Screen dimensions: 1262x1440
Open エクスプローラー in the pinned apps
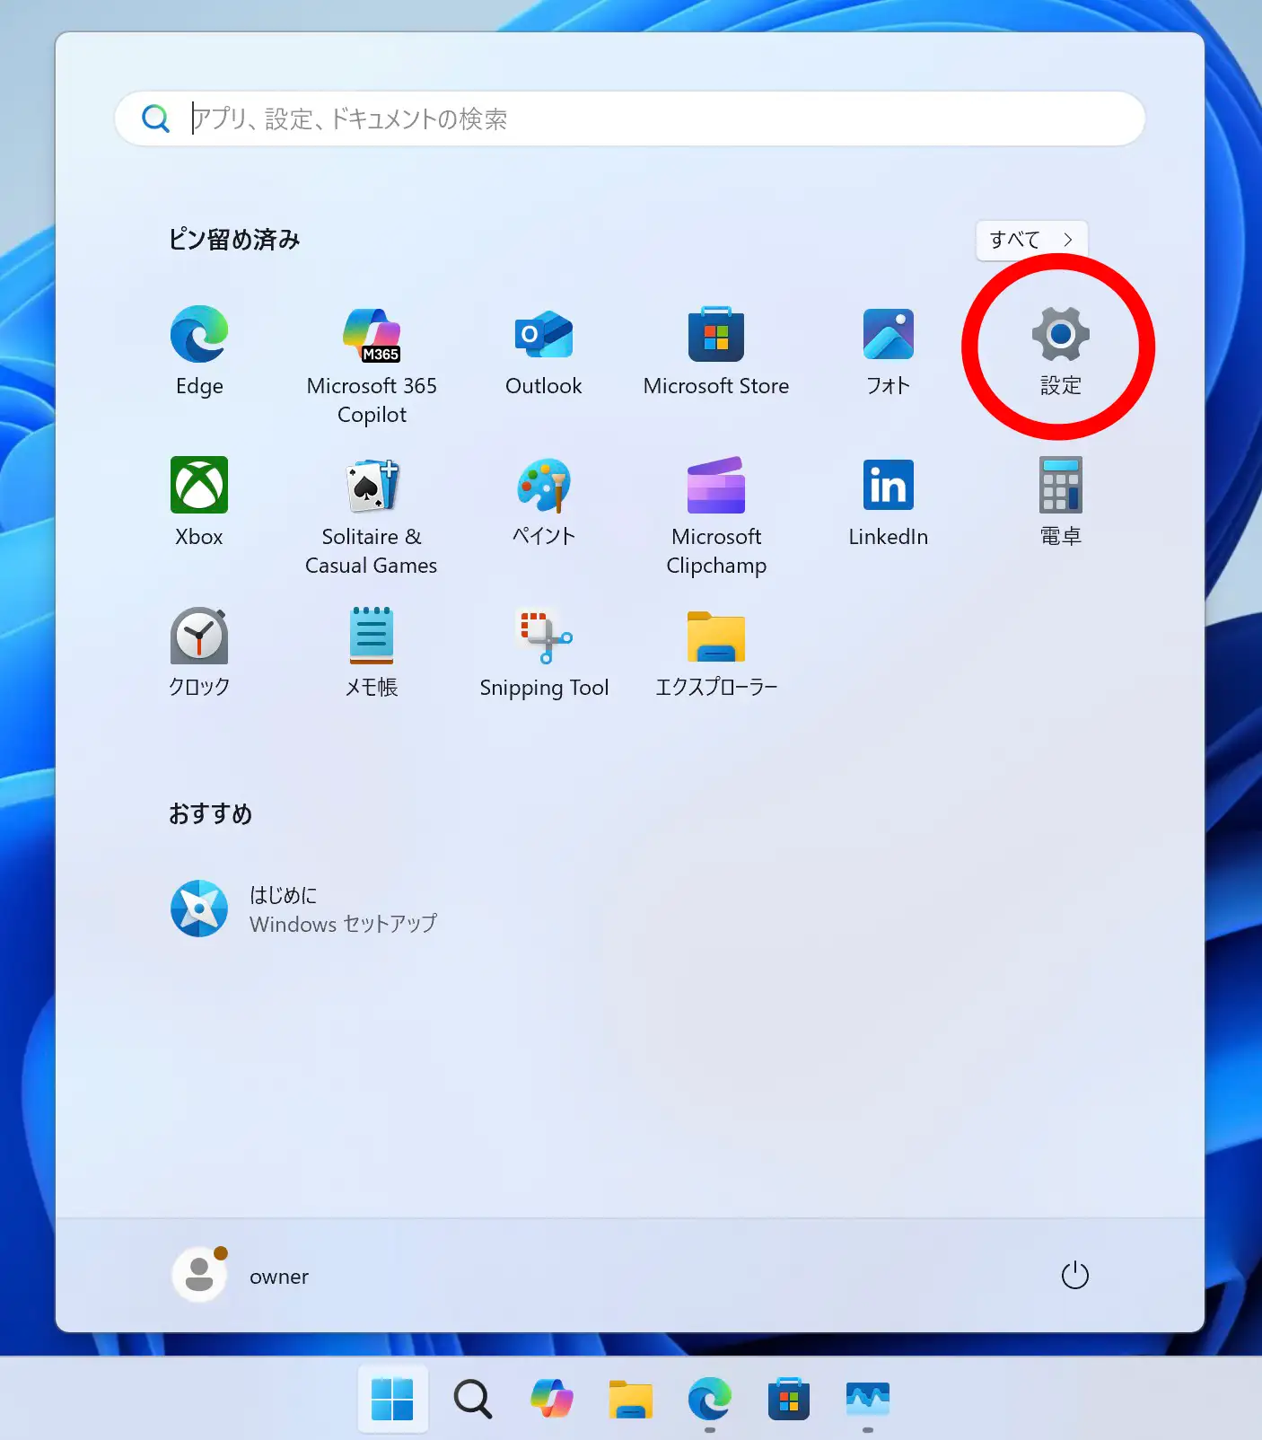[x=716, y=654]
